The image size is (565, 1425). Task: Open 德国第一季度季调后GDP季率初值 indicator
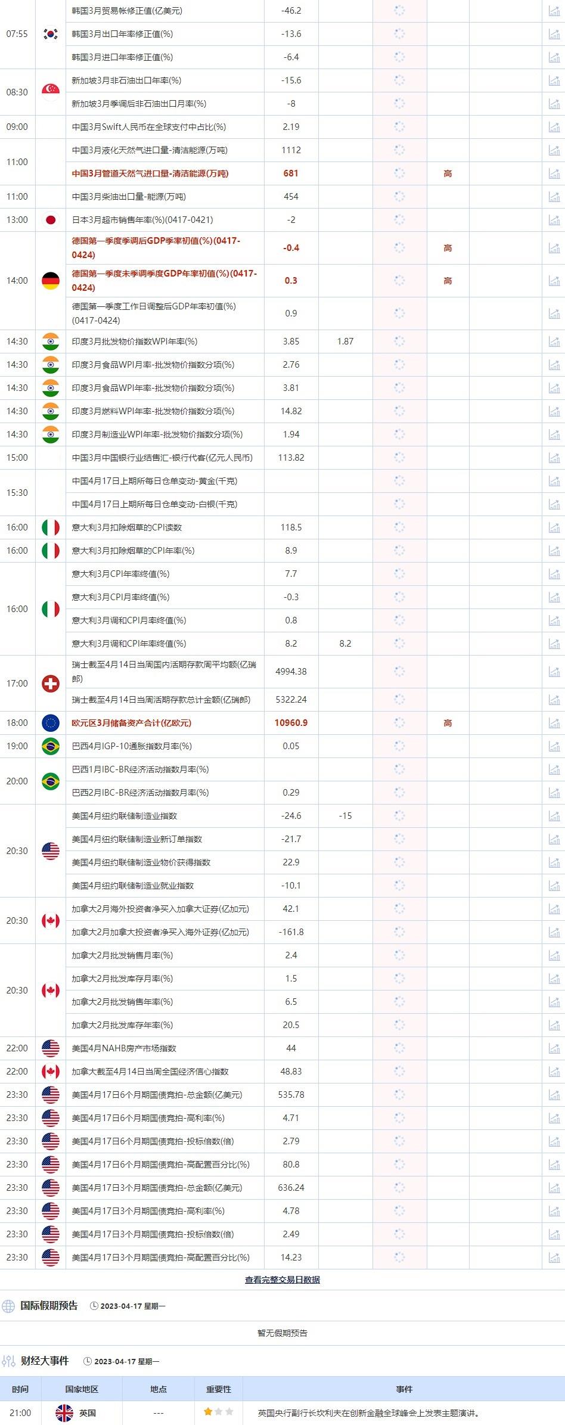tap(156, 248)
